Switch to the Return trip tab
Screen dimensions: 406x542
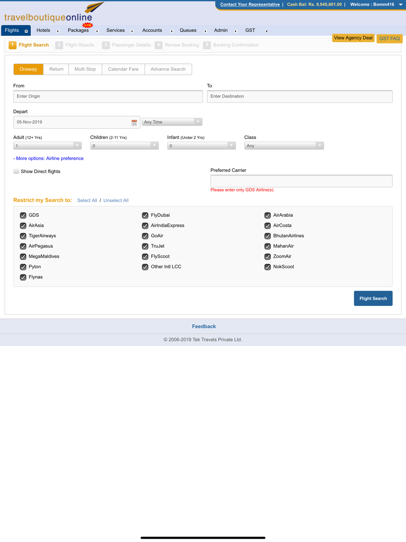(56, 69)
